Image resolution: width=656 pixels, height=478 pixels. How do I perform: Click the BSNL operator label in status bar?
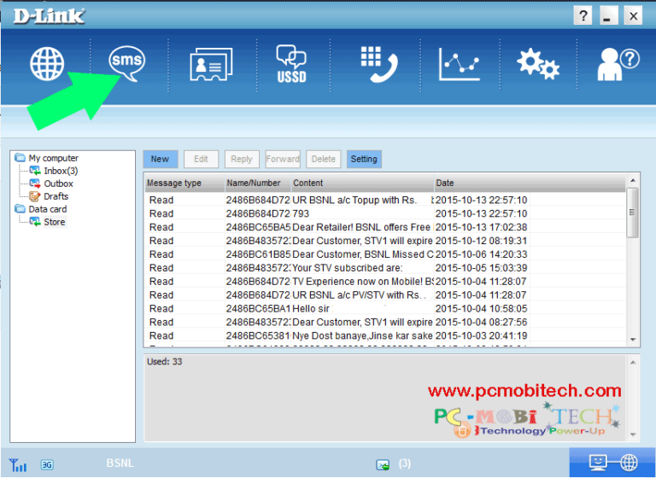[x=120, y=463]
